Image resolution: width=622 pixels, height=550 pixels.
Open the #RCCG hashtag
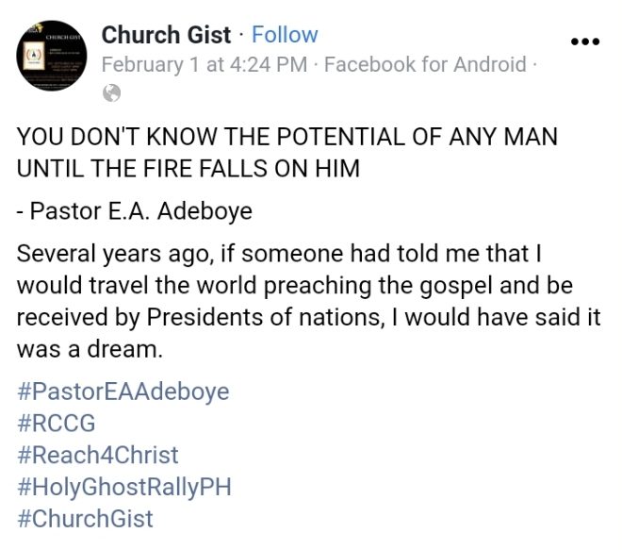(57, 423)
